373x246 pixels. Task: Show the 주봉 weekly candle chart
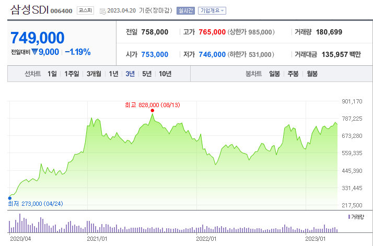tap(293, 74)
